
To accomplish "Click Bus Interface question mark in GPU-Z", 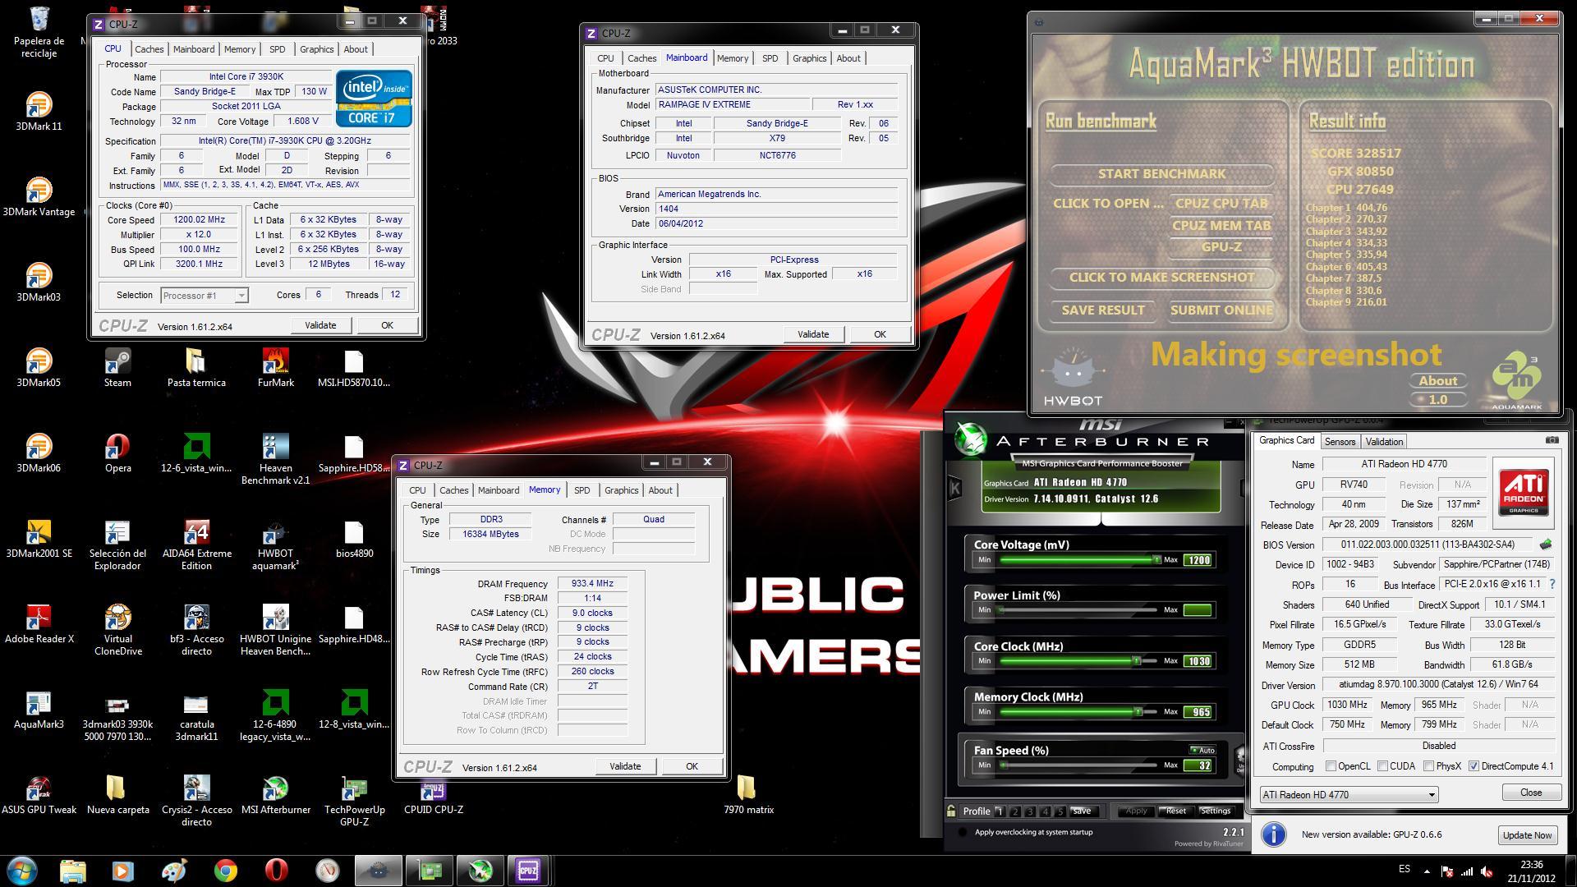I will [1552, 585].
